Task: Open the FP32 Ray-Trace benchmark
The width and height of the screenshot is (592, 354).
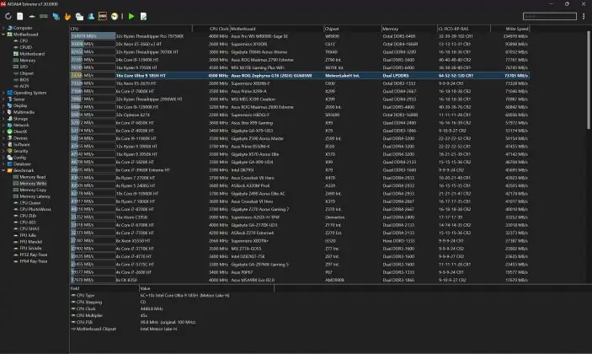Action: pyautogui.click(x=33, y=255)
